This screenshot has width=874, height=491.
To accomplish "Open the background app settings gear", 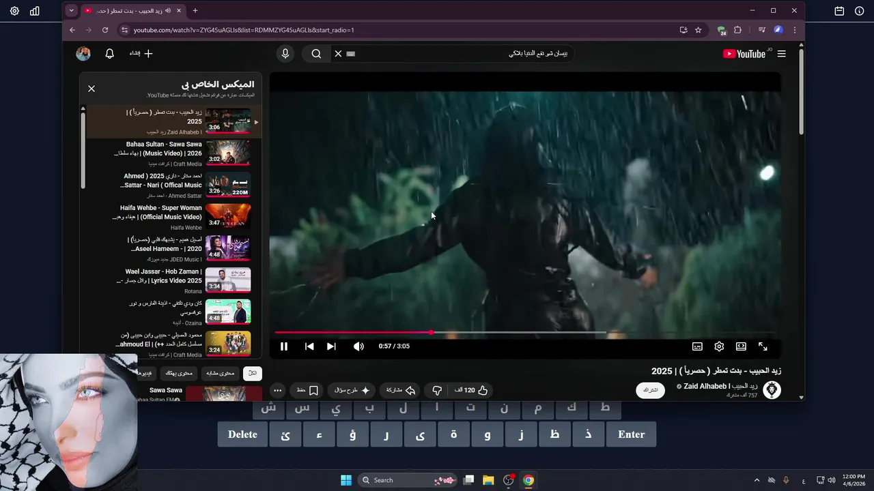I will 14,11.
